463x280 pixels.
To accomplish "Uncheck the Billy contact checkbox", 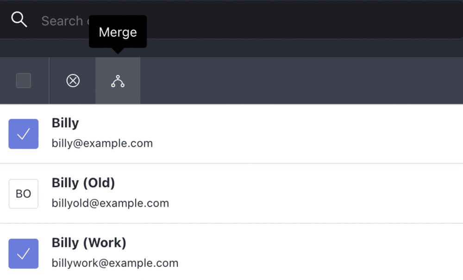I will [x=23, y=134].
